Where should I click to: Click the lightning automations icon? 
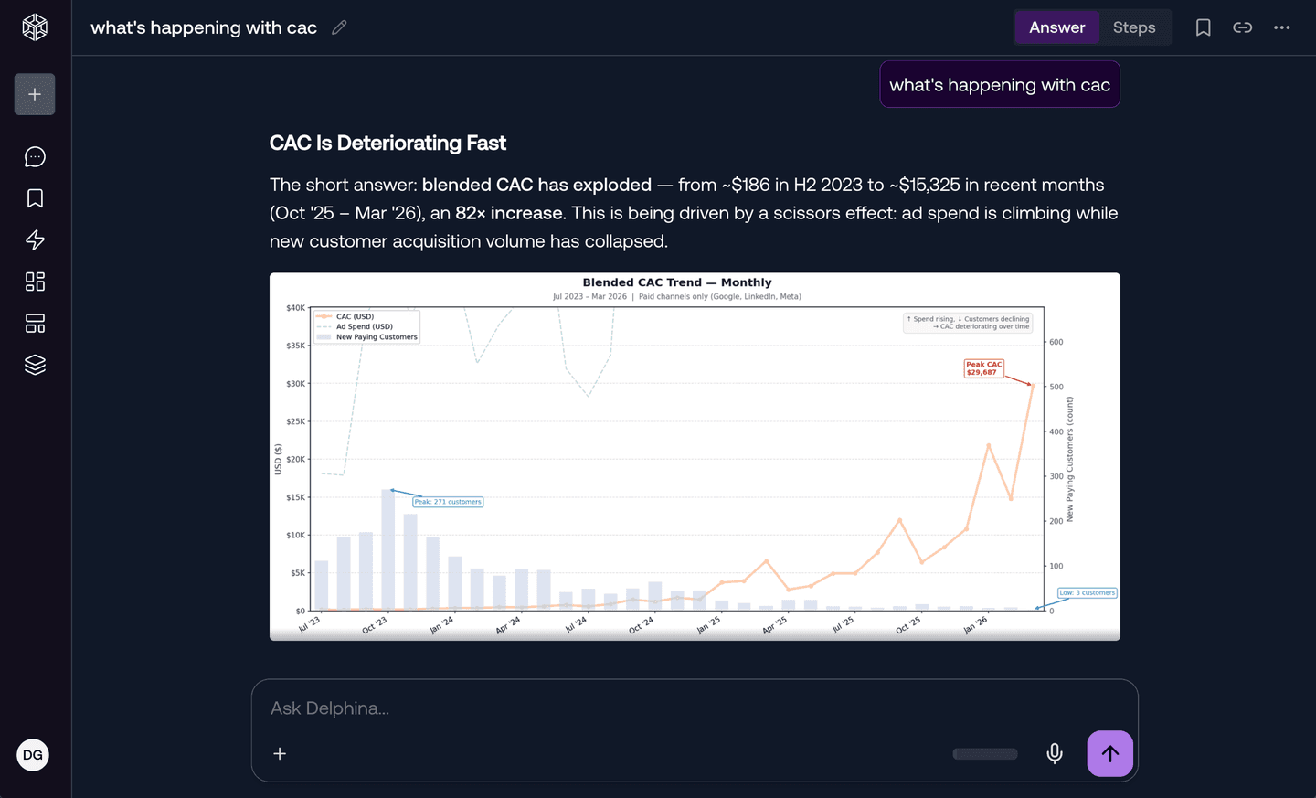point(34,239)
